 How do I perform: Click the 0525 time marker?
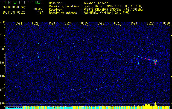[x=84, y=23]
